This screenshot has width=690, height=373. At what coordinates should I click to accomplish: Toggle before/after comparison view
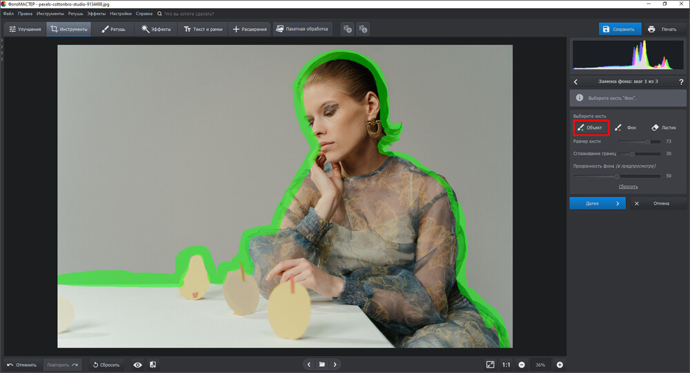pyautogui.click(x=152, y=364)
